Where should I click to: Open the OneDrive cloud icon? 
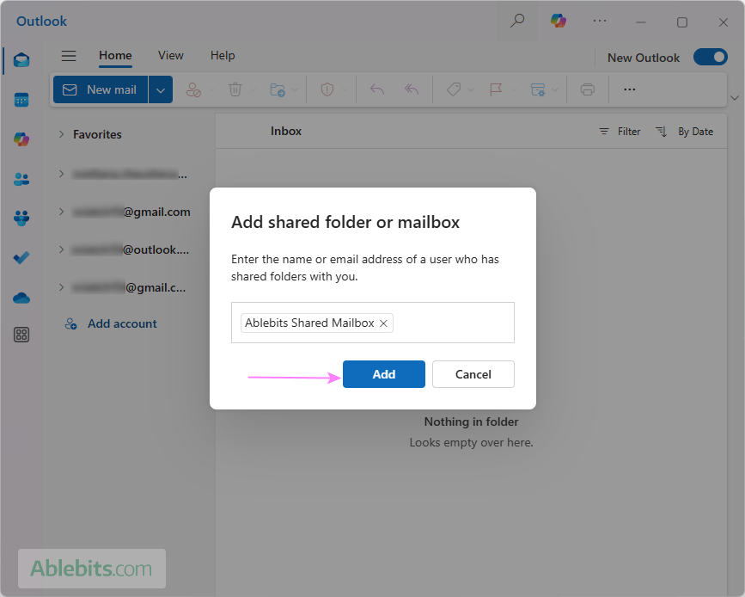(21, 298)
